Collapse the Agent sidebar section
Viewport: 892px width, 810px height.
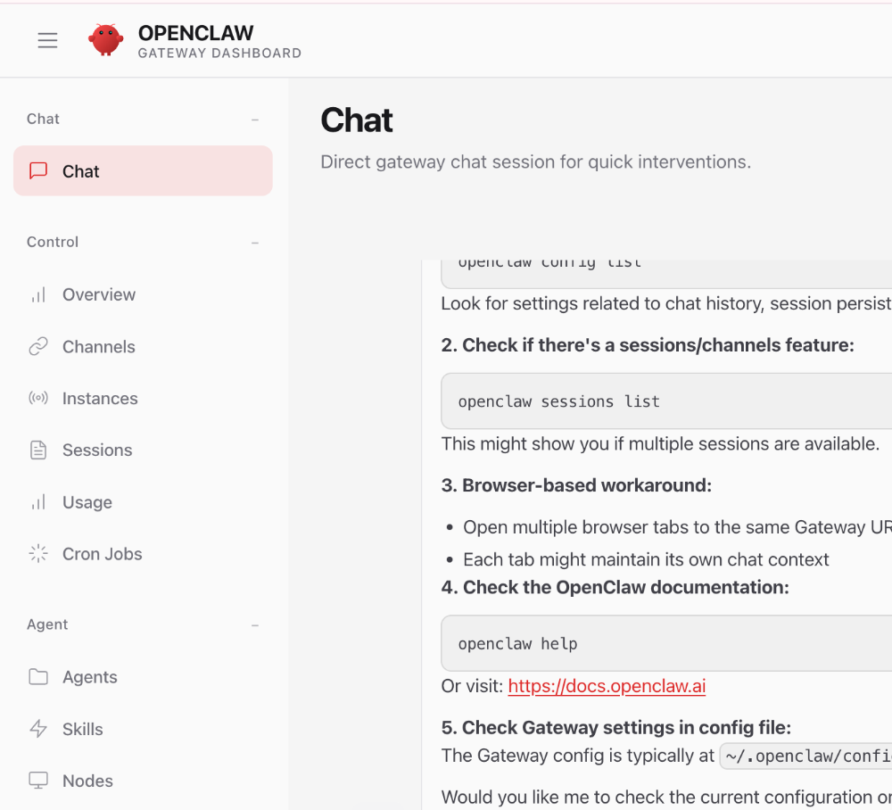(x=255, y=625)
